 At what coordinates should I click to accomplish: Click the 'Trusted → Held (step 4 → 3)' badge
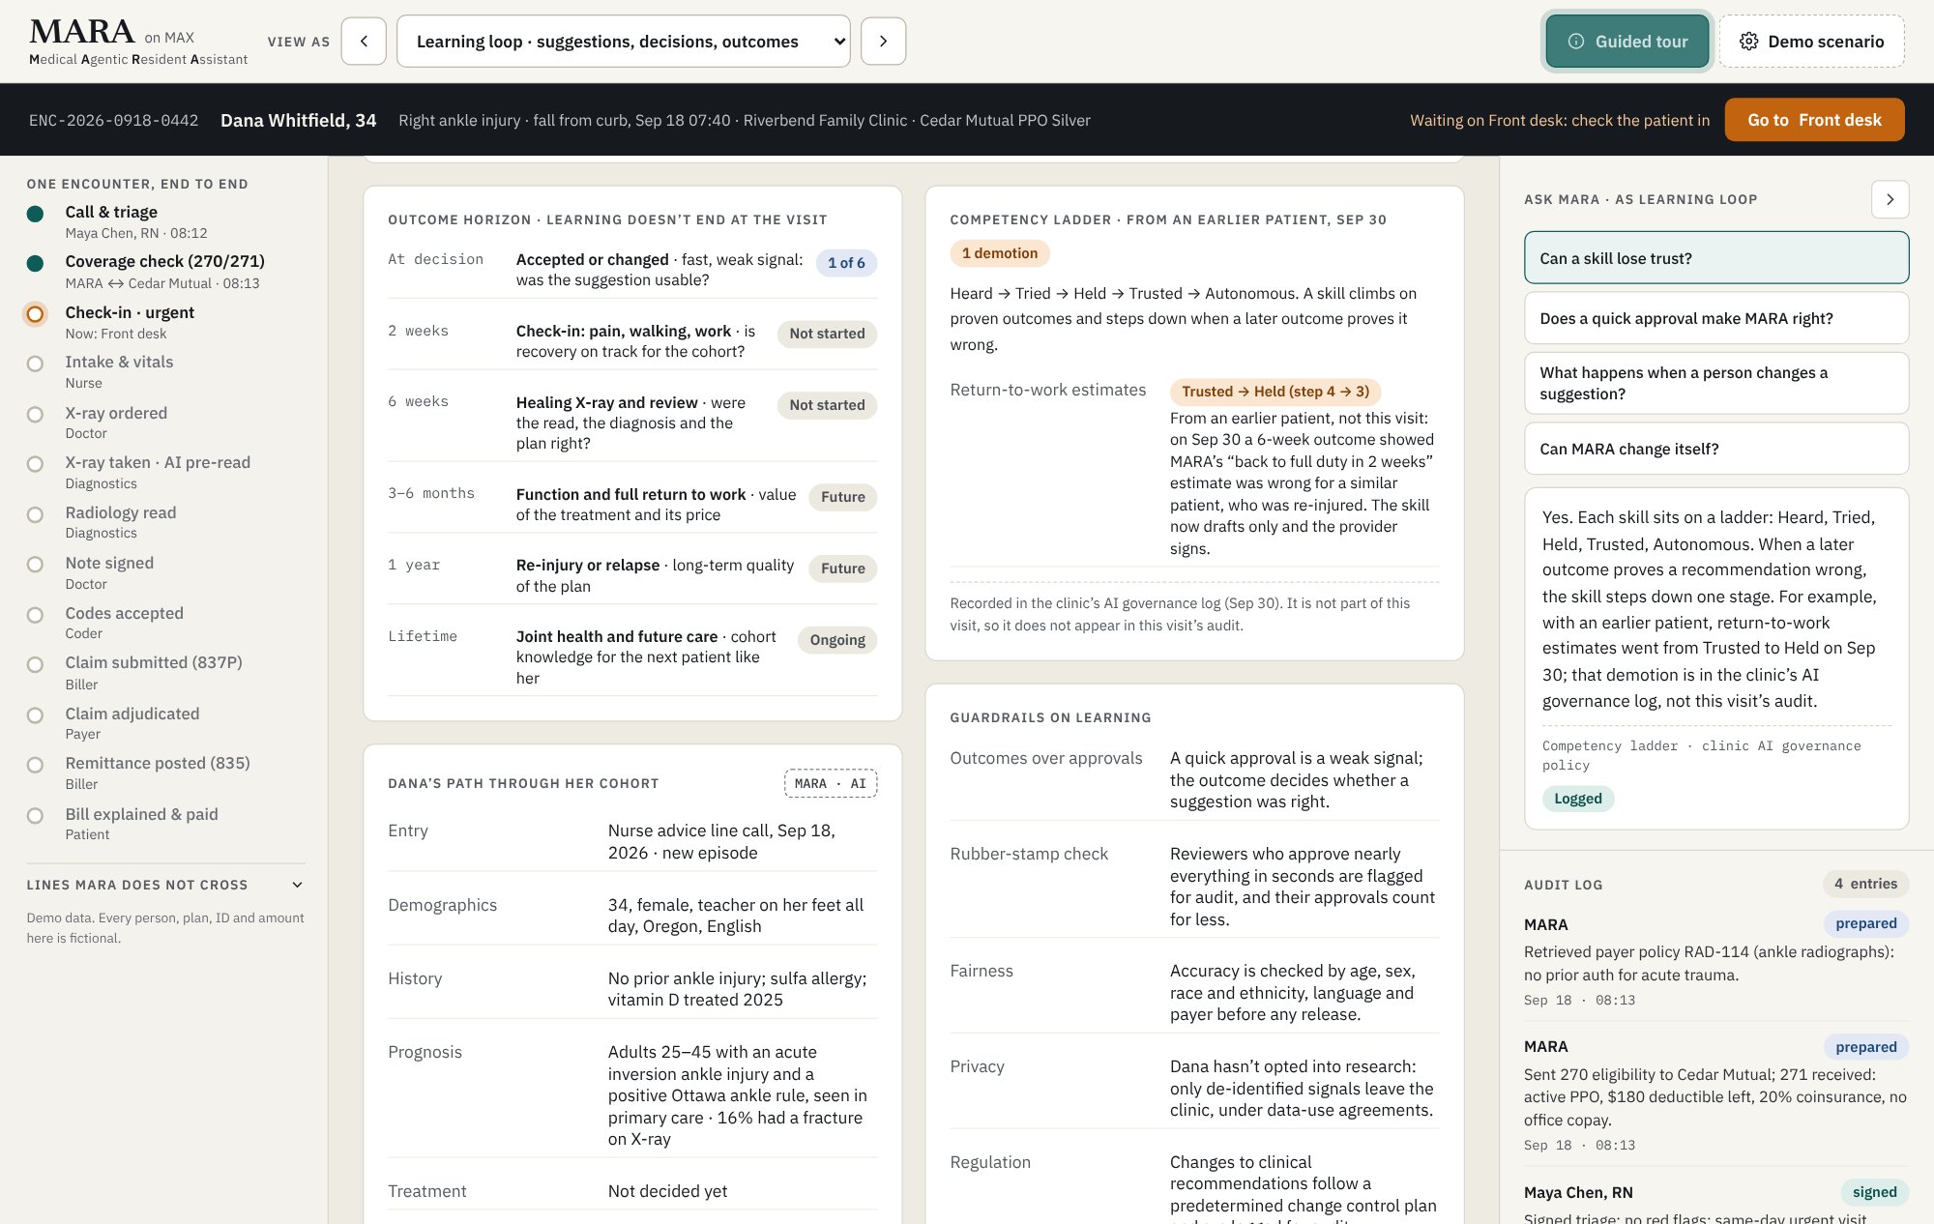pyautogui.click(x=1275, y=392)
